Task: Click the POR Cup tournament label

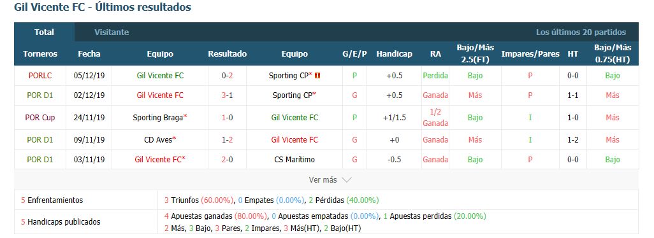Action: coord(40,118)
